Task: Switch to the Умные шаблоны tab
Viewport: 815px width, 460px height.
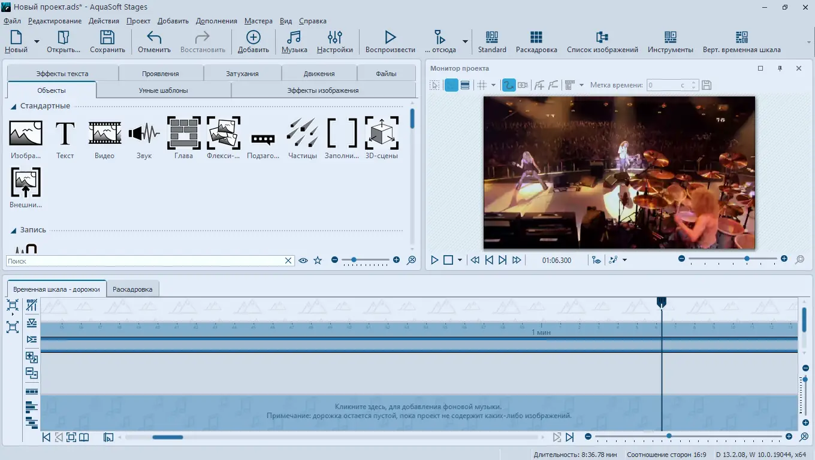Action: [x=164, y=90]
